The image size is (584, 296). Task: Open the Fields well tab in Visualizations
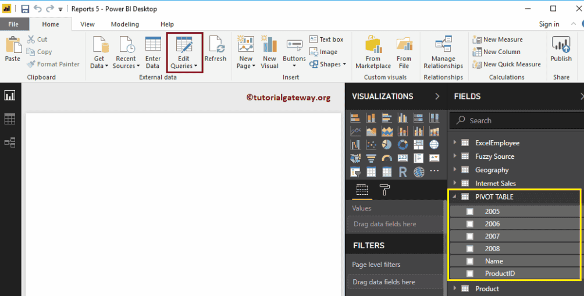click(x=362, y=190)
